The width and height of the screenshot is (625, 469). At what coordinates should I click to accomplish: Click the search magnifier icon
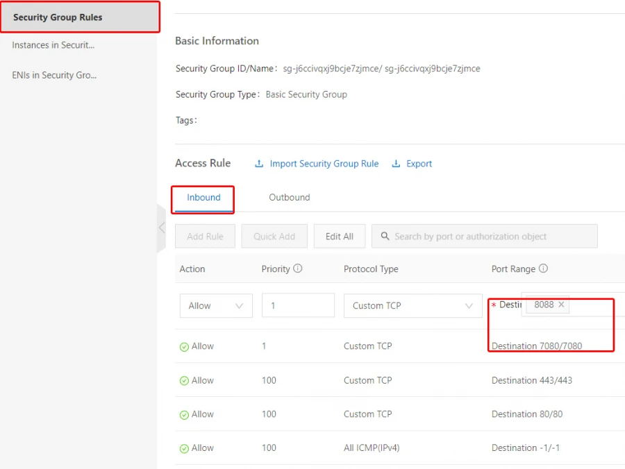point(385,236)
